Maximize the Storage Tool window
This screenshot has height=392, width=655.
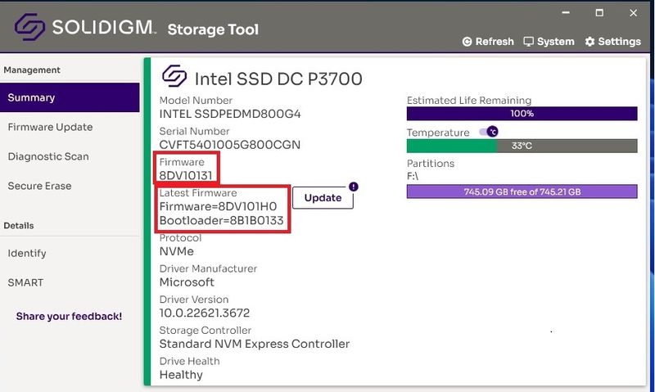(599, 12)
